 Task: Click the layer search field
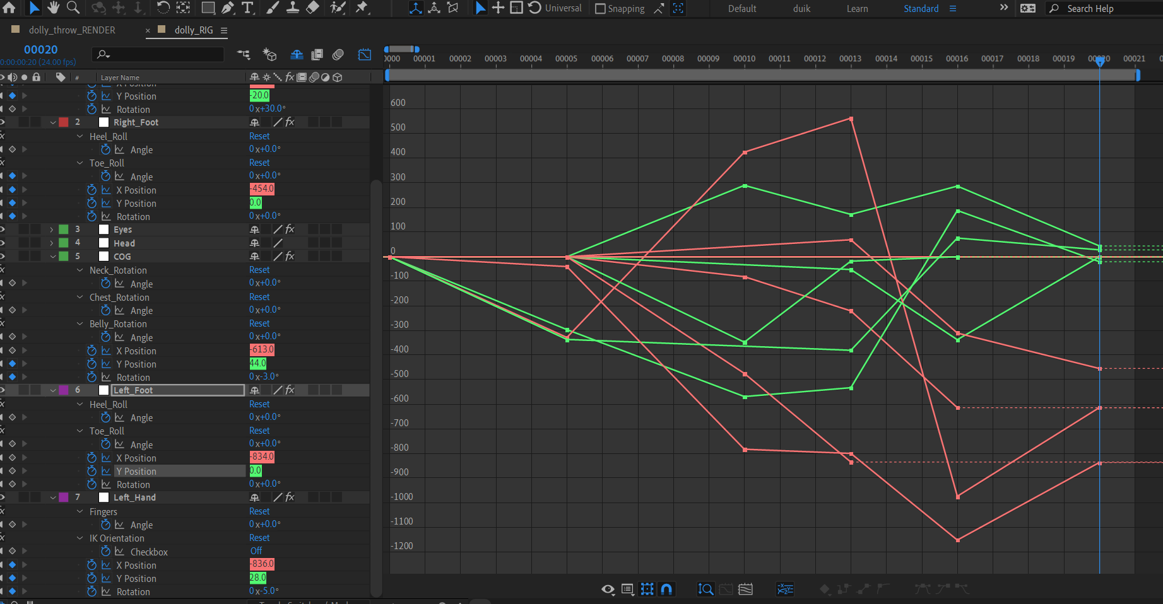point(158,54)
